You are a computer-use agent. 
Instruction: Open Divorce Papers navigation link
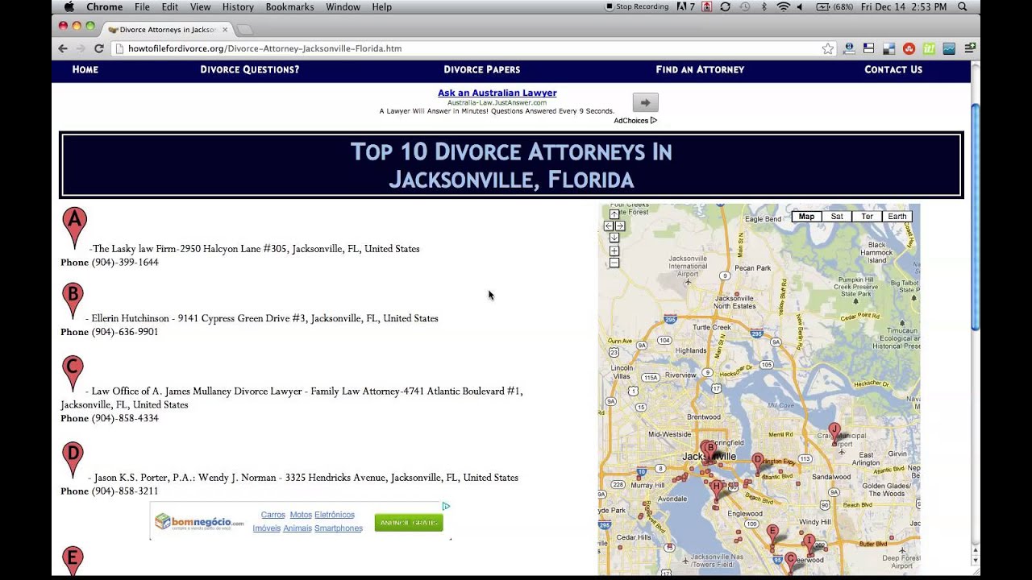(481, 69)
